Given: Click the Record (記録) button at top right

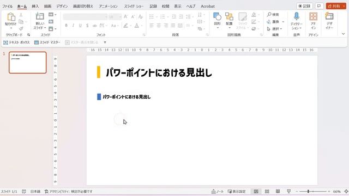Looking at the screenshot, I should click(x=304, y=6).
